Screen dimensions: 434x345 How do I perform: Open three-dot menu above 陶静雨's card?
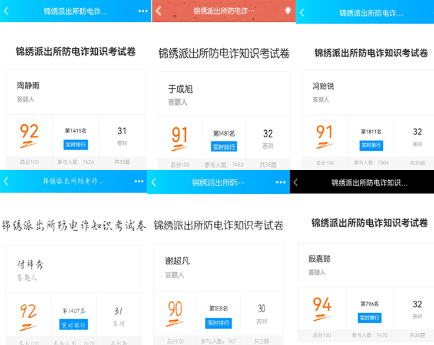(143, 11)
